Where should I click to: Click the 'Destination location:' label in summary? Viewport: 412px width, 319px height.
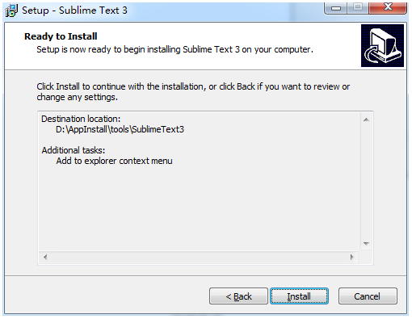click(81, 119)
